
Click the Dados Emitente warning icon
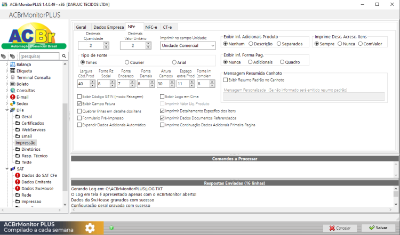pos(18,182)
